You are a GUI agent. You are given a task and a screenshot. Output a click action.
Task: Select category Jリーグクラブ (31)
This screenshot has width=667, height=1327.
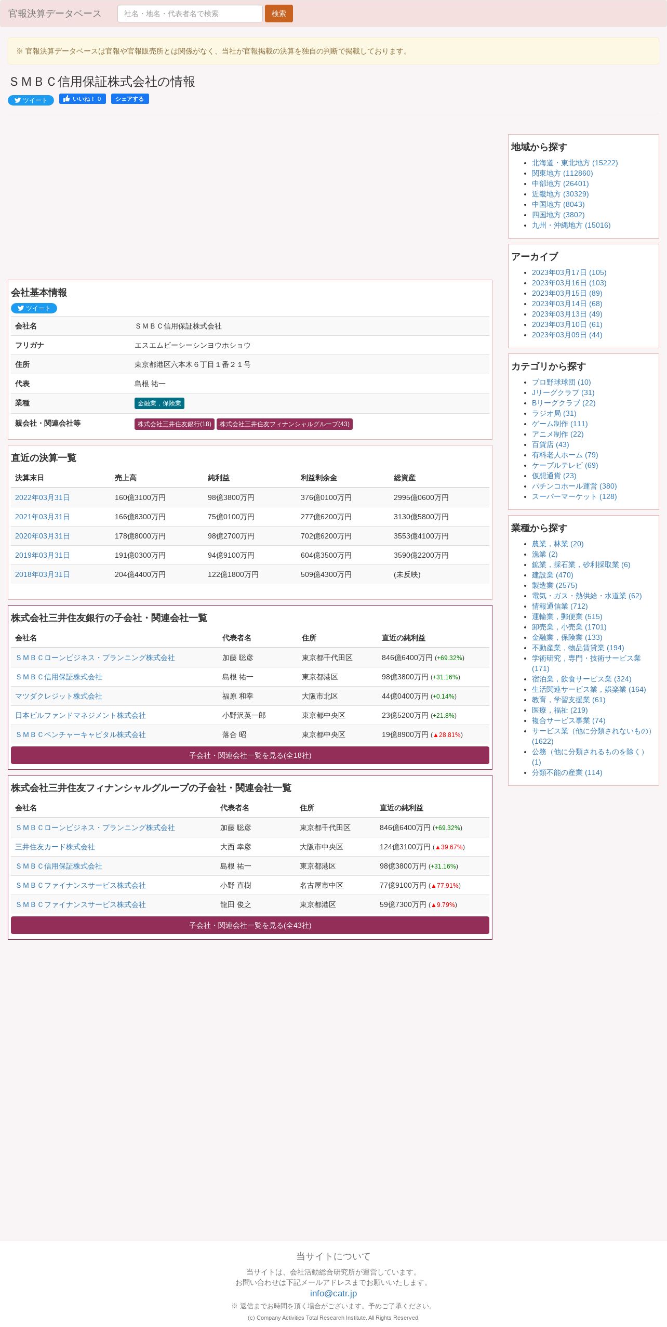[x=563, y=392]
